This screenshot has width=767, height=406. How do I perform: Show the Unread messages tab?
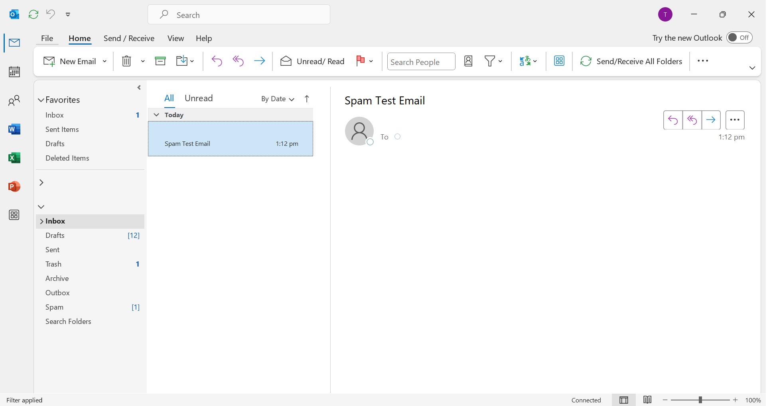[199, 98]
